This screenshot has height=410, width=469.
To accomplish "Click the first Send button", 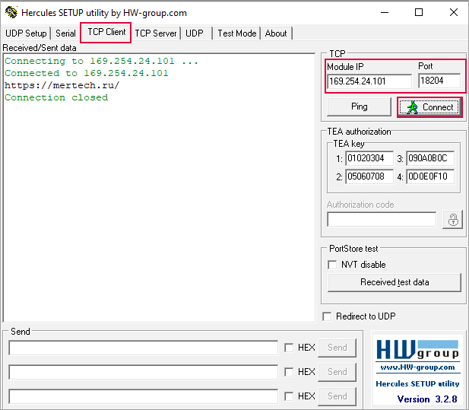I will 337,348.
